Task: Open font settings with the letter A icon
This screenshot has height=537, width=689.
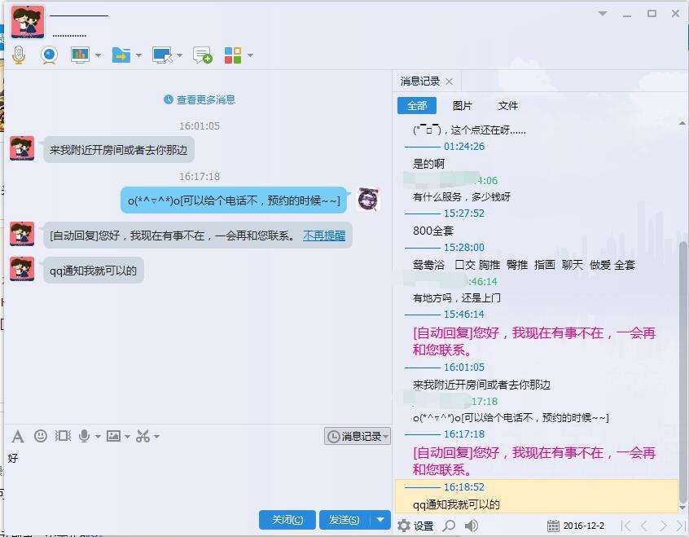Action: click(x=18, y=435)
